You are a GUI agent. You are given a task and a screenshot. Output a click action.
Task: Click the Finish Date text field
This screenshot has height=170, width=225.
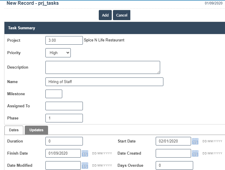tap(63, 153)
